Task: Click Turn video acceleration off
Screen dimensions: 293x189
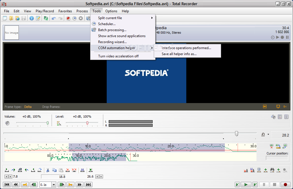Action: (x=123, y=56)
